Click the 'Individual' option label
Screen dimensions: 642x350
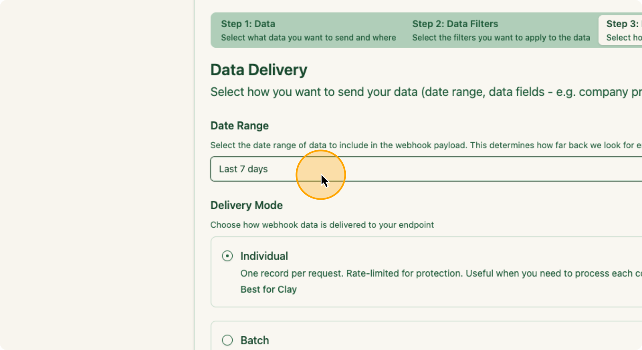click(264, 256)
